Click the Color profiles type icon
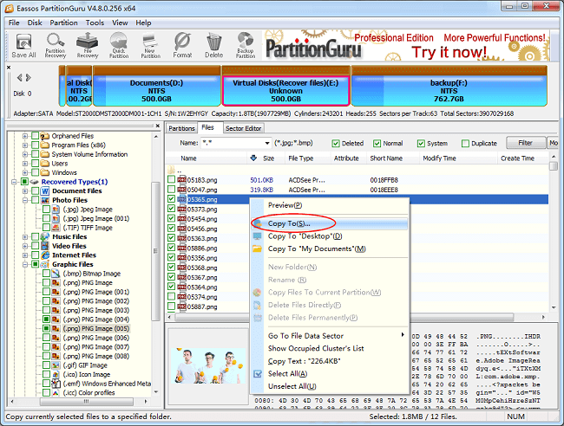 coord(56,393)
